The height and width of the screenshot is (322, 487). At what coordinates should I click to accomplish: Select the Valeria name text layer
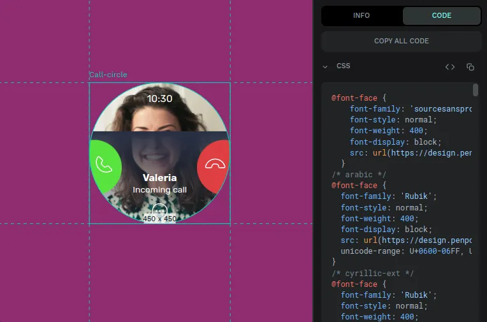pos(159,178)
